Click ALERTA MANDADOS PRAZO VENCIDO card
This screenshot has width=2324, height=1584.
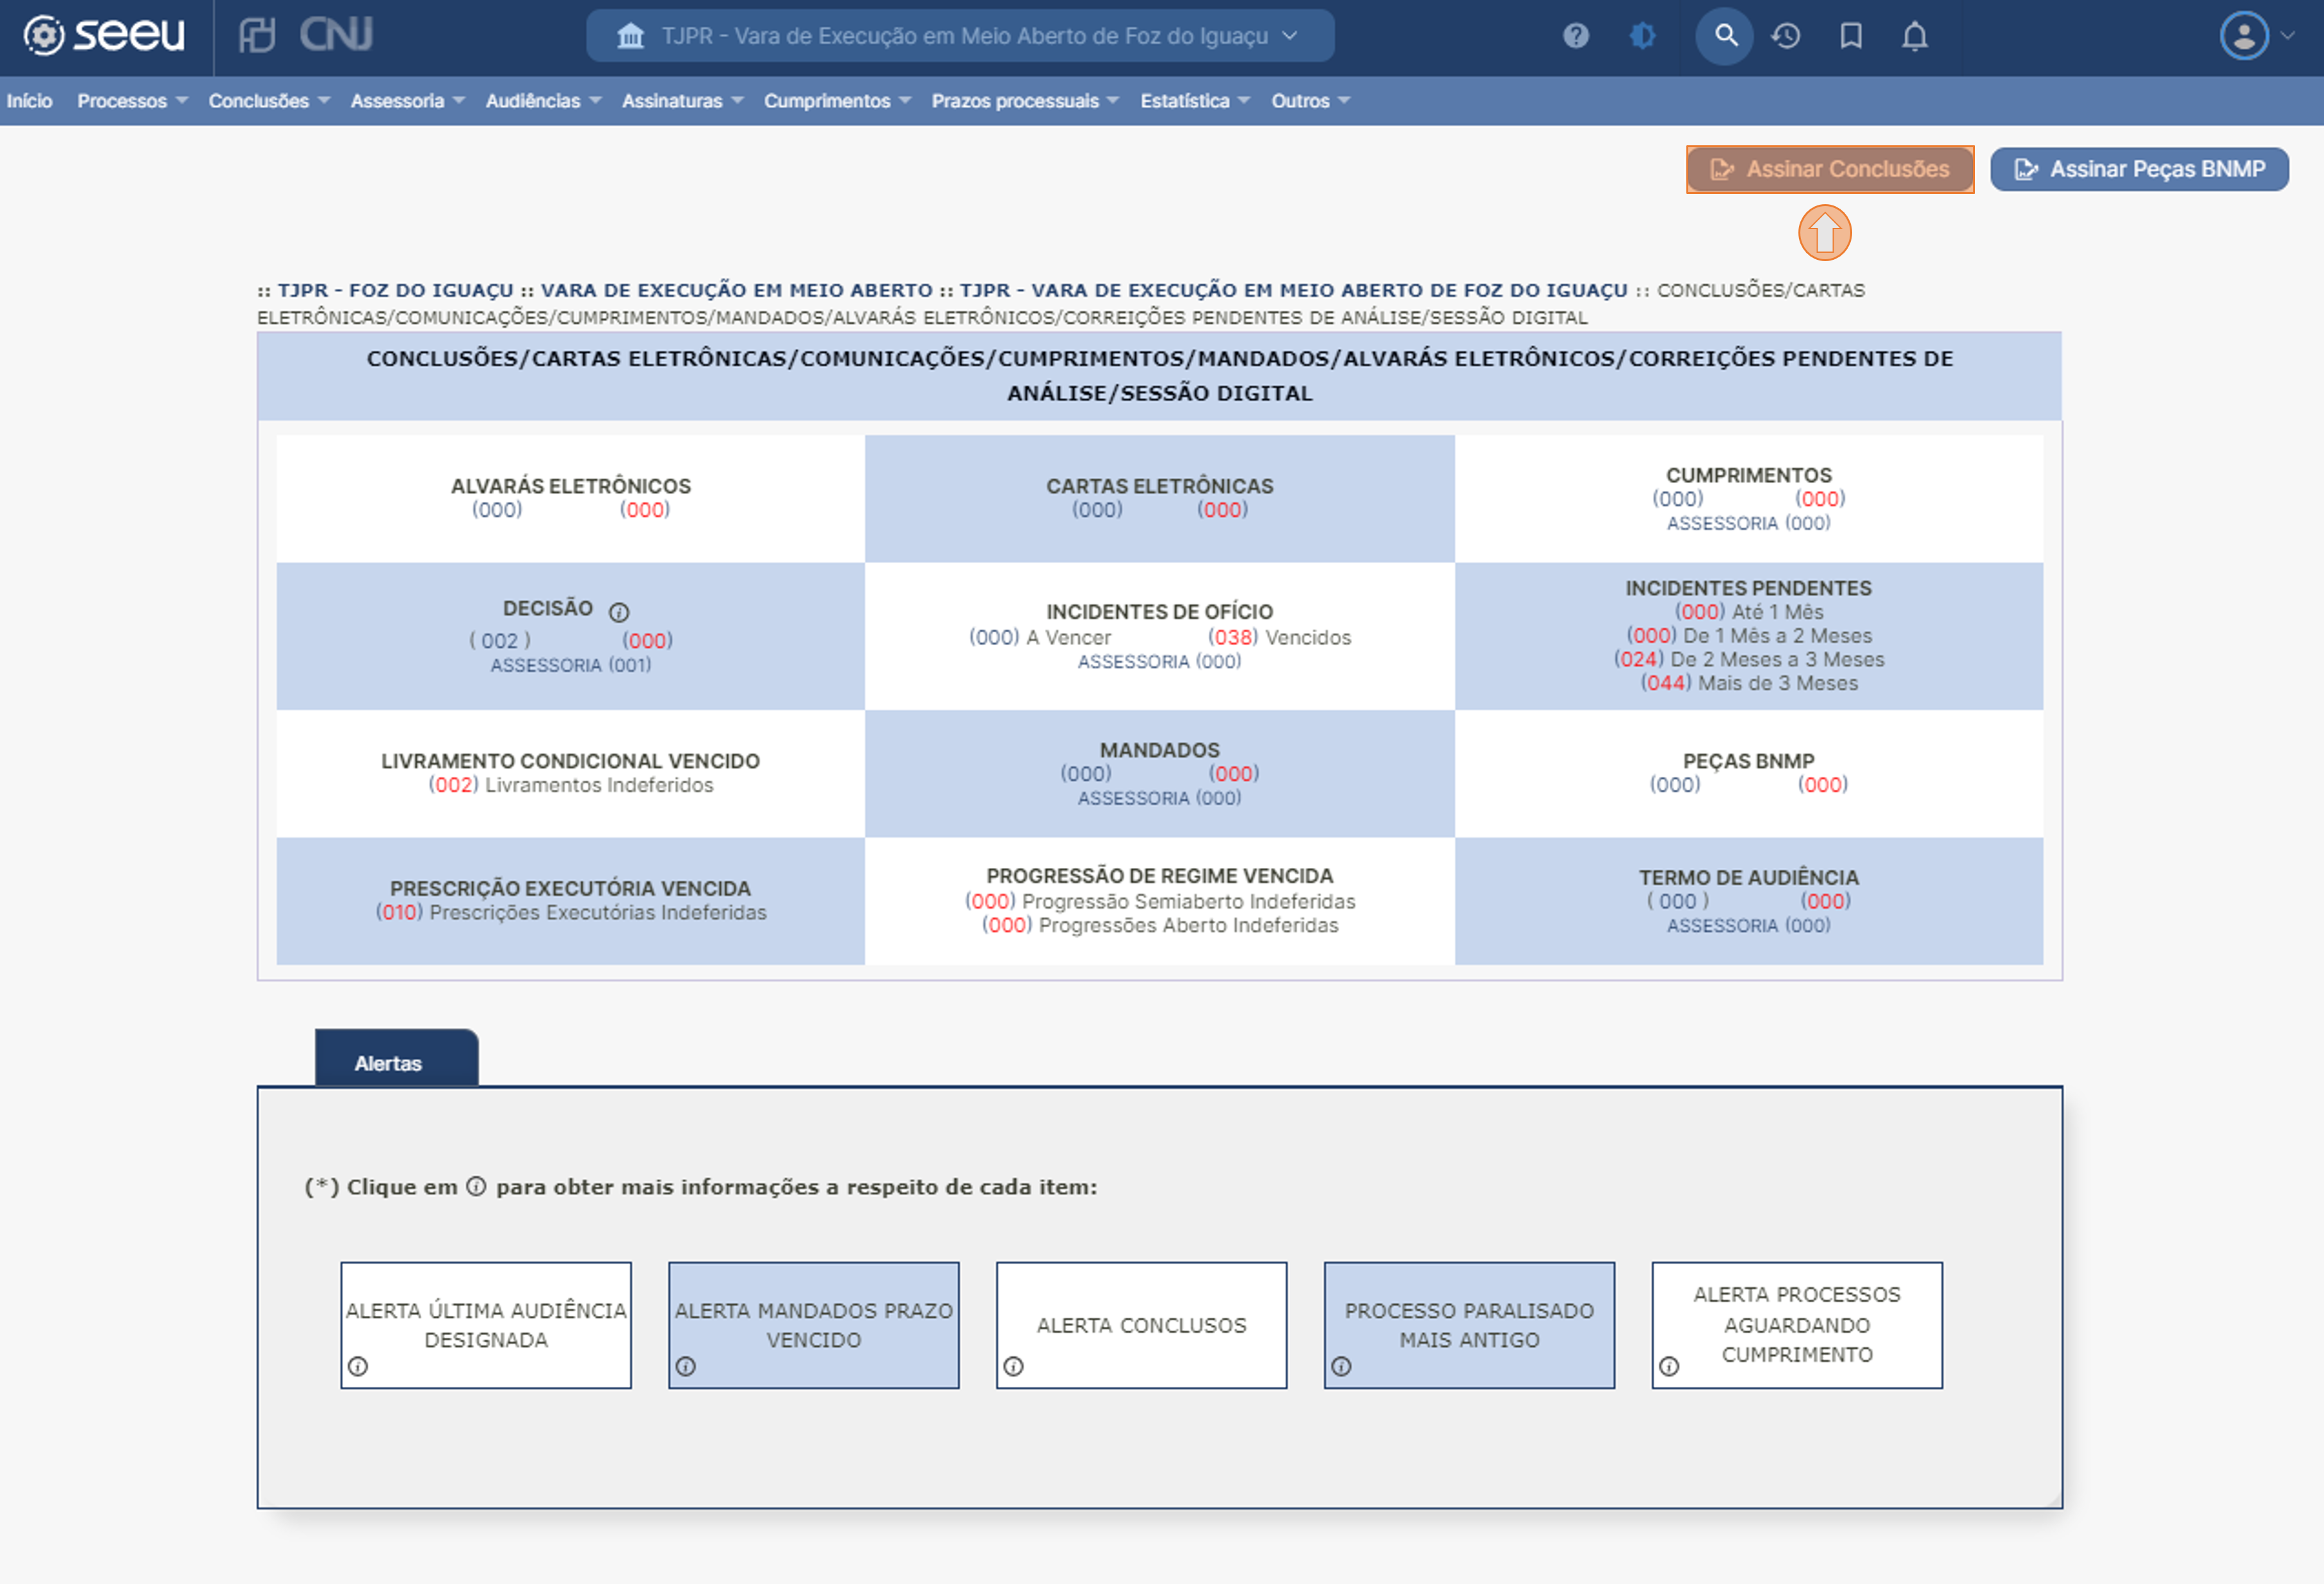click(813, 1325)
